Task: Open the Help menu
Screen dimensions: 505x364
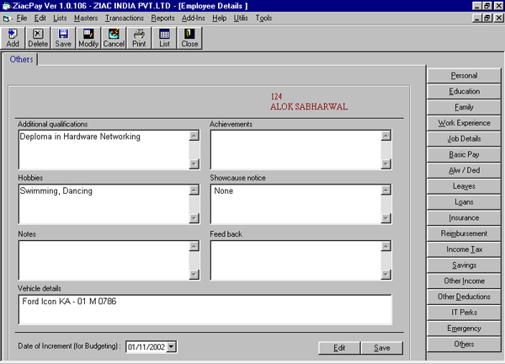Action: coord(219,19)
